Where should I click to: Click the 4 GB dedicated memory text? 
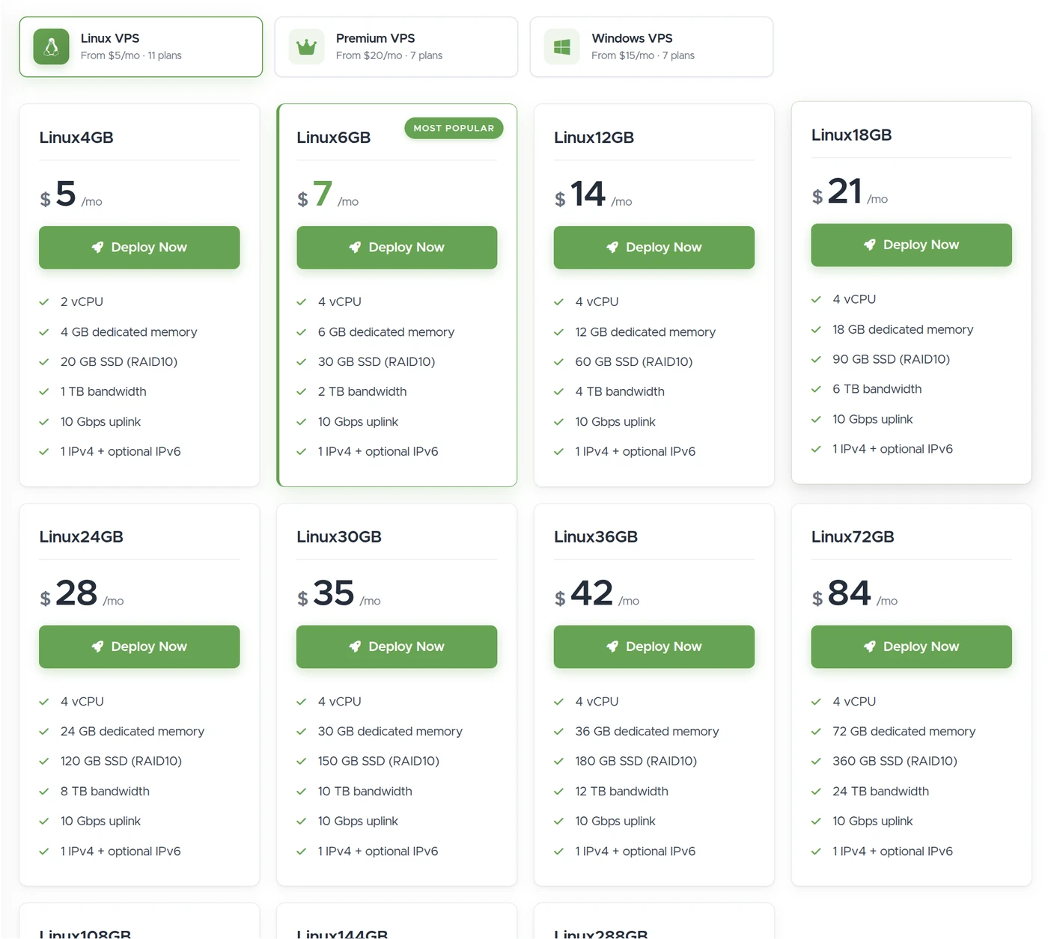click(x=129, y=332)
